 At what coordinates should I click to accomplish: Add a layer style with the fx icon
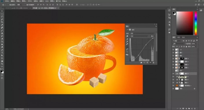pyautogui.click(x=181, y=109)
